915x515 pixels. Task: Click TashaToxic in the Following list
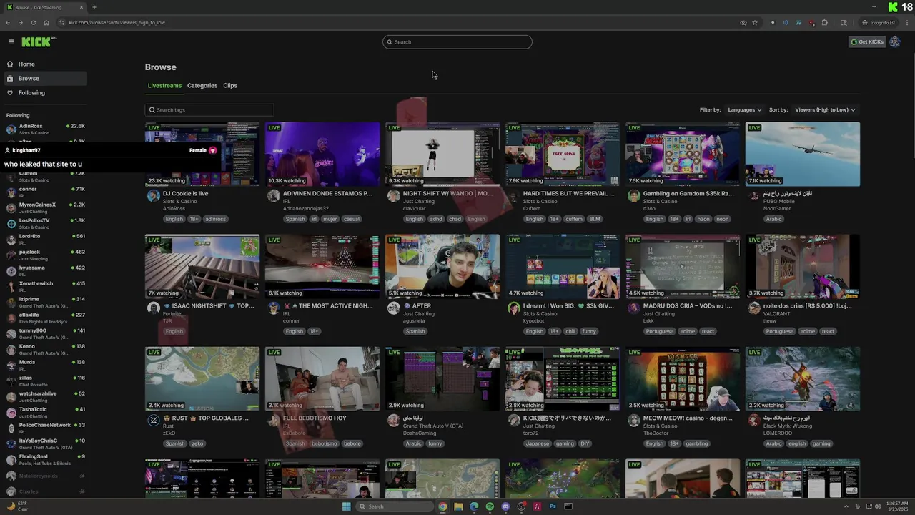tap(45, 413)
